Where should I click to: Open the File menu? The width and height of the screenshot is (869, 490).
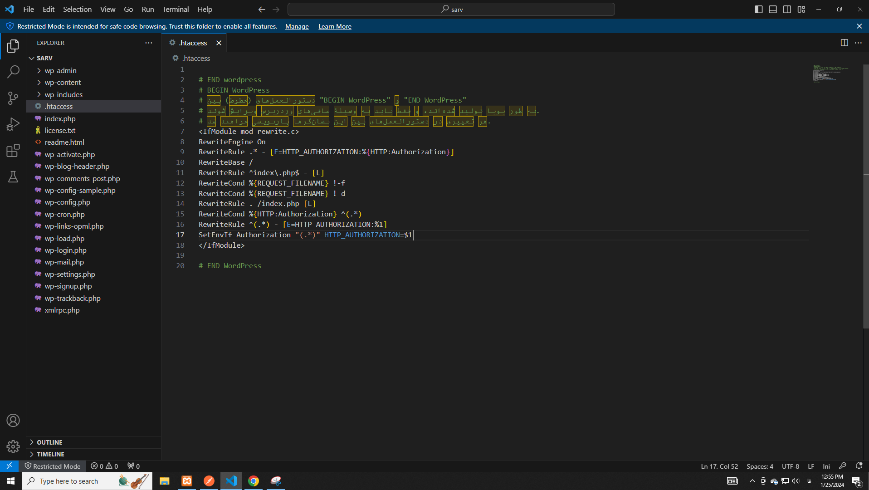click(x=29, y=9)
